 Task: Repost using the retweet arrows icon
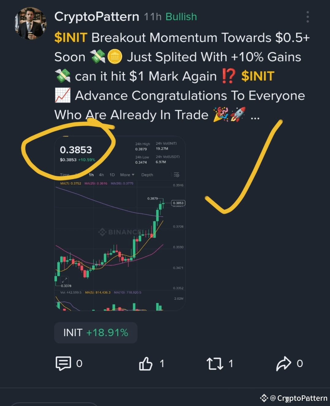click(x=215, y=364)
